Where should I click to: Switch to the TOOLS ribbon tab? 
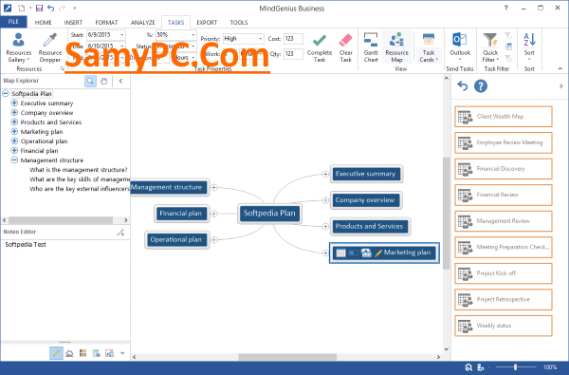pyautogui.click(x=238, y=23)
